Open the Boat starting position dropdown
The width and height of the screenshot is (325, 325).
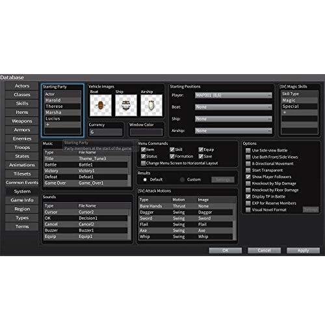233,107
